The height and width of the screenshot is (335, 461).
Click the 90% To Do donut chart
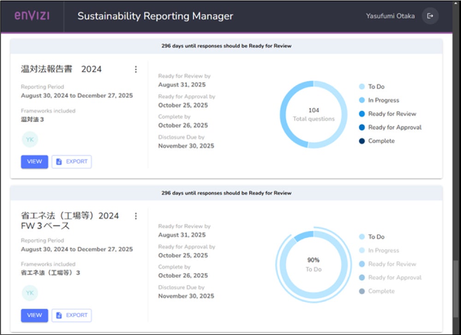click(x=313, y=265)
